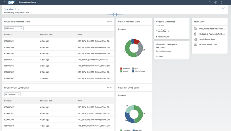Open the Standard variant dropdown
The image size is (231, 131).
coord(18,9)
